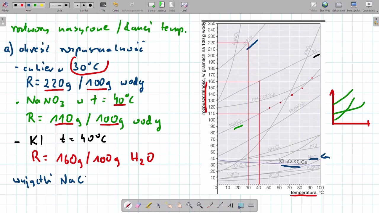Select the thick line width
The width and height of the screenshot is (379, 213).
tap(66, 5)
